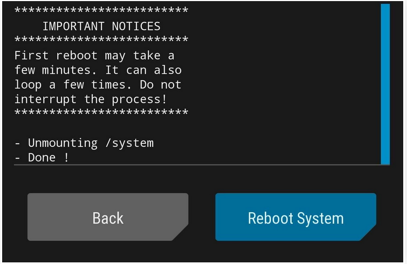Click the blue console scrollbar

coord(385,84)
